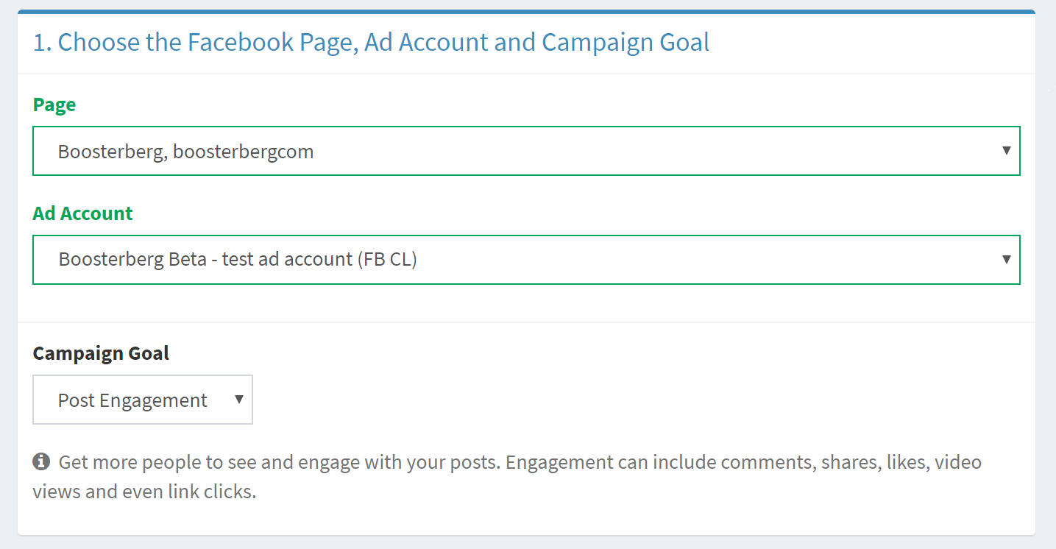Expand the Campaign Goal combo box

(x=143, y=400)
